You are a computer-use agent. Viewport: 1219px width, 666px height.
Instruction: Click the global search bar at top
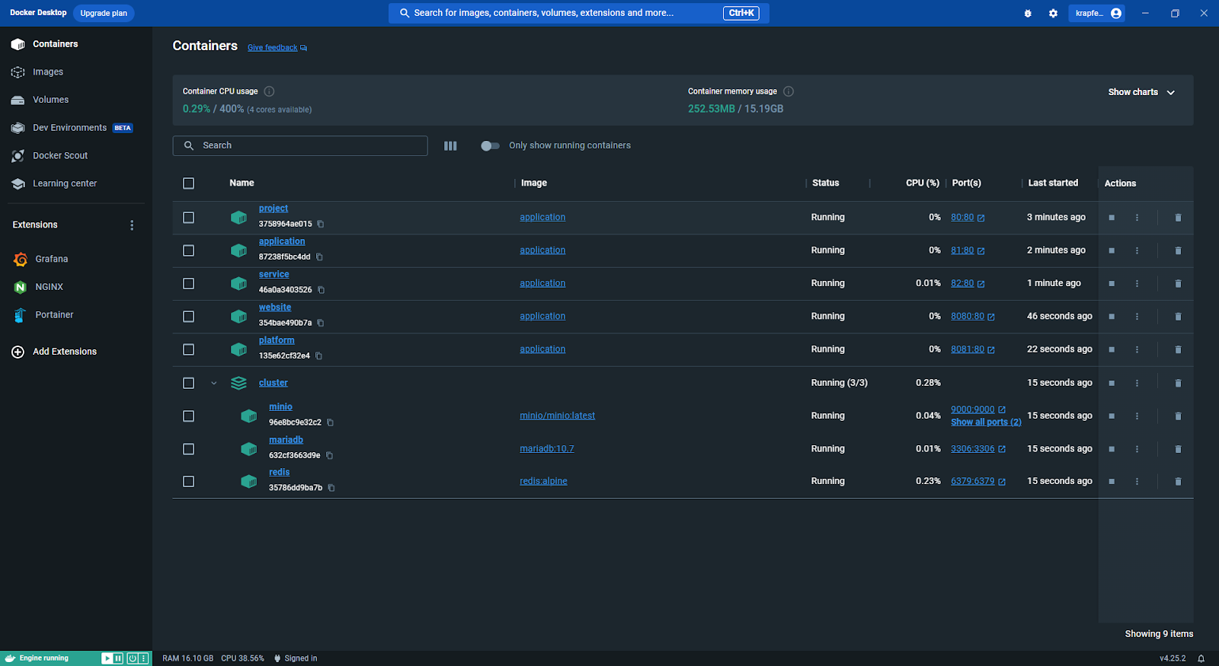tap(579, 13)
